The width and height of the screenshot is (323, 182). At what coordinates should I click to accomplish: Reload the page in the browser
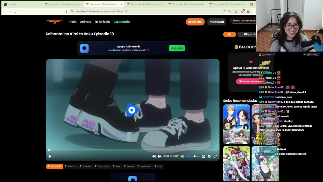click(15, 11)
